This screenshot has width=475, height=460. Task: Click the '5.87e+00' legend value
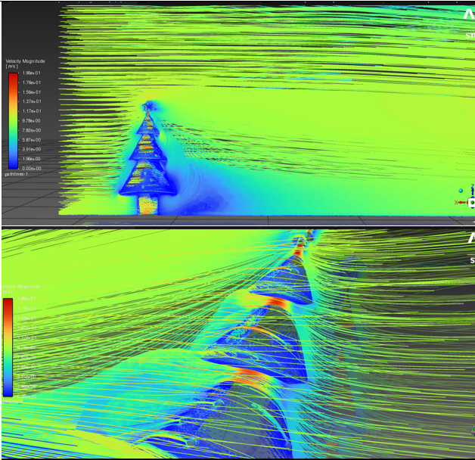[31, 140]
